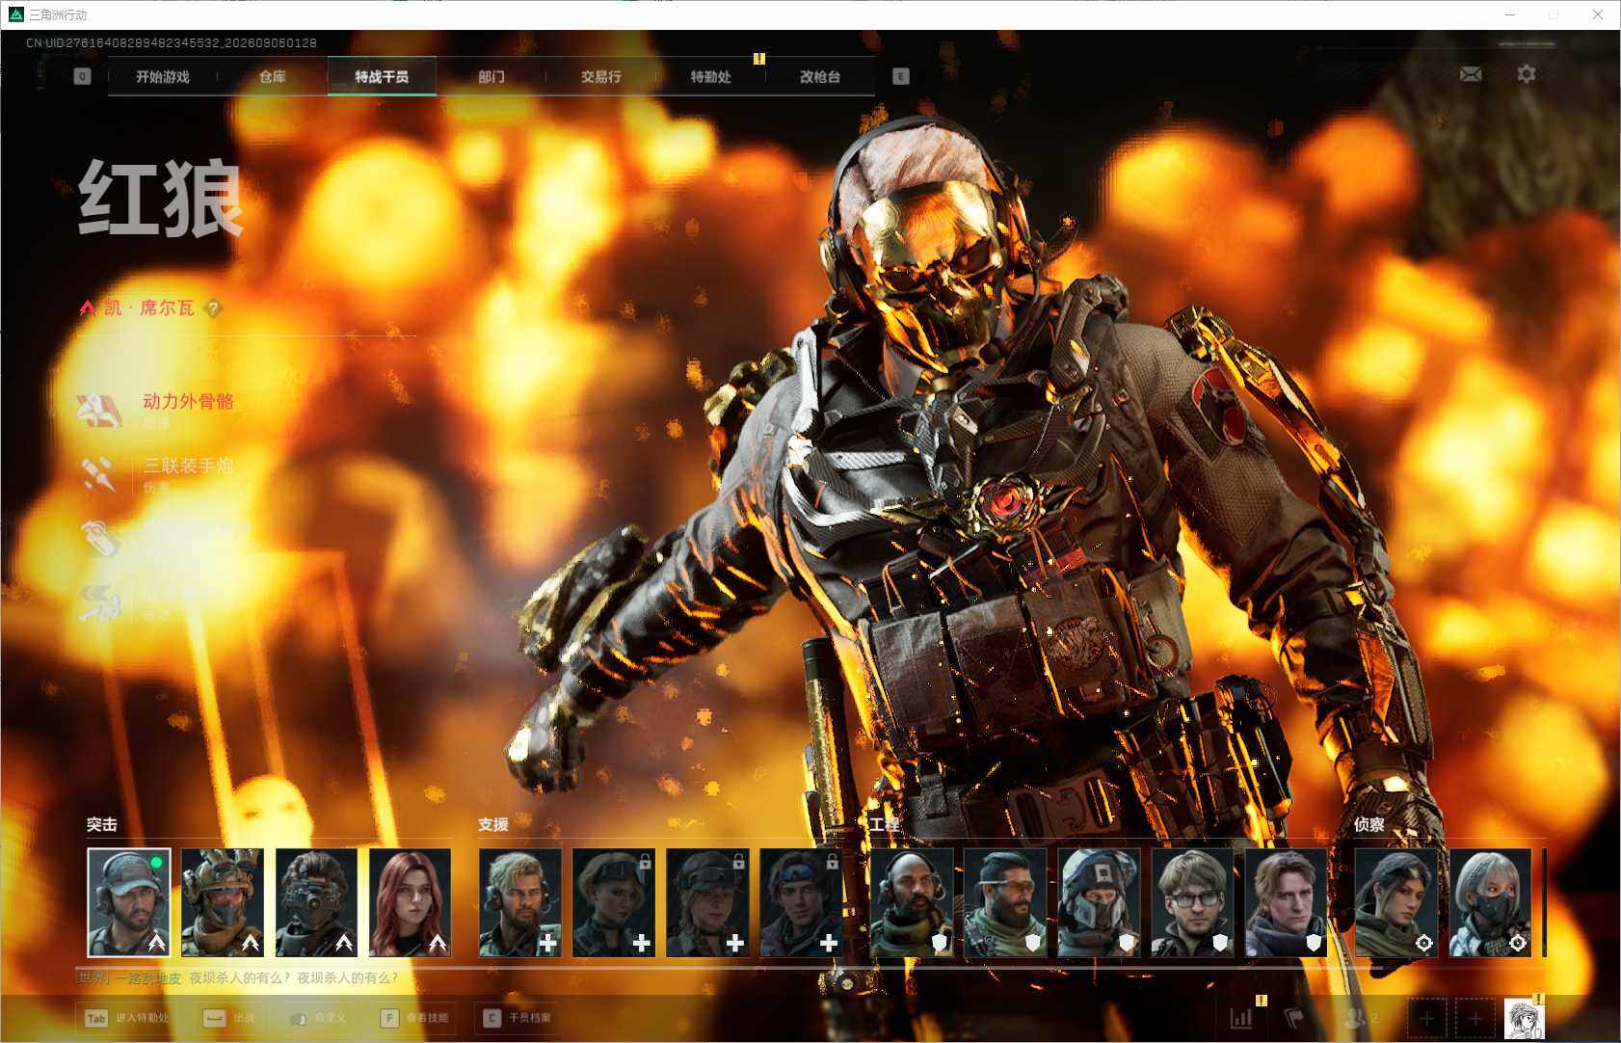Open the bar-chart statistics icon
This screenshot has width=1621, height=1043.
point(1241,1018)
